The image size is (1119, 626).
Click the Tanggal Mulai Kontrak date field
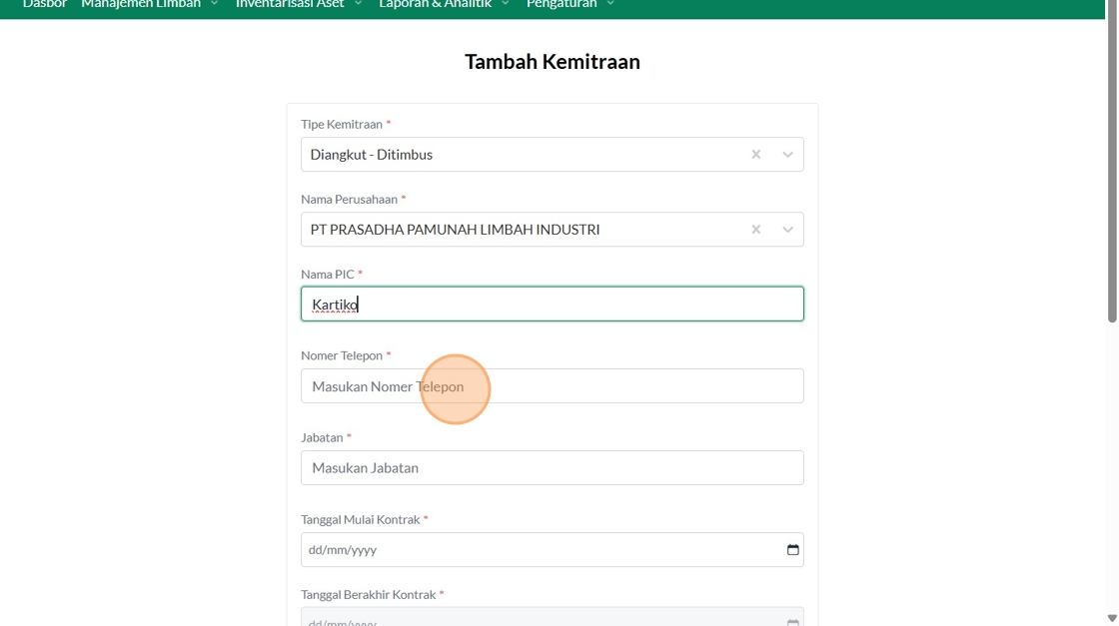tap(552, 550)
